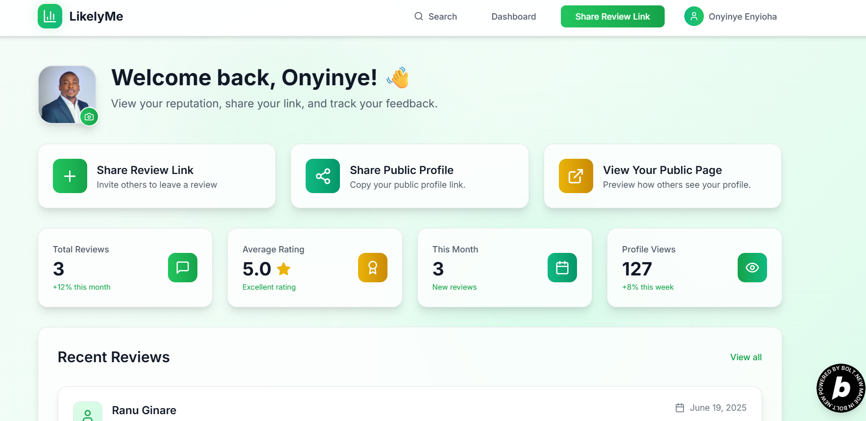Open the Share Review Link card title
Viewport: 866px width, 421px height.
coord(145,170)
